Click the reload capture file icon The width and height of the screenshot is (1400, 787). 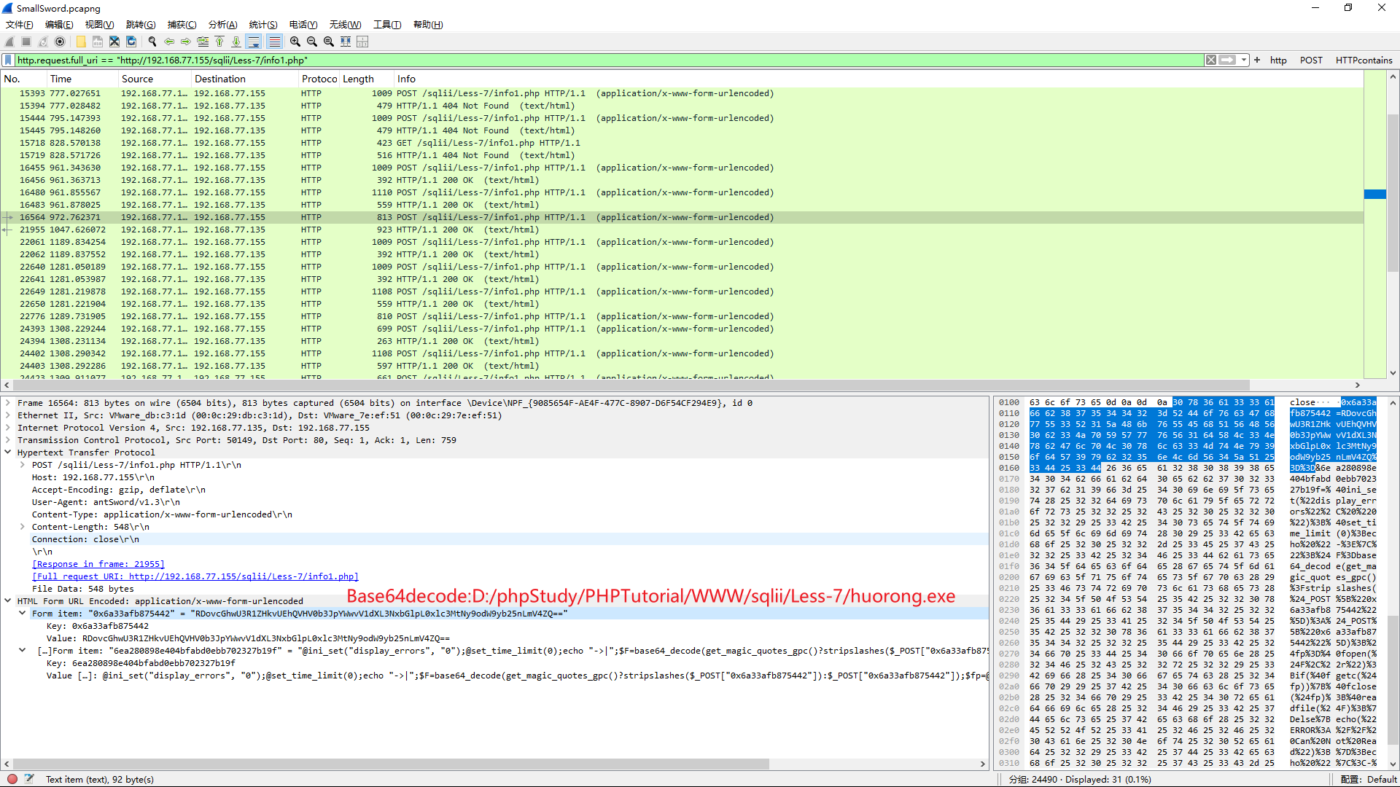pos(131,42)
